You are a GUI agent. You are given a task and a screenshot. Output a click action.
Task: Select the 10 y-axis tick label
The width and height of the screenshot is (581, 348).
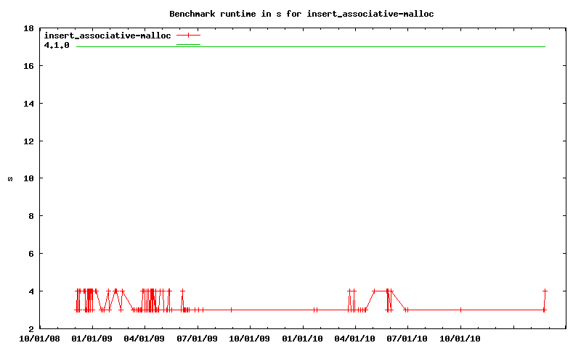[28, 178]
